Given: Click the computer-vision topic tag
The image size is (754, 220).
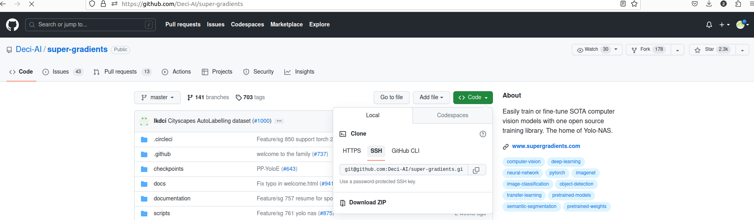Looking at the screenshot, I should coord(524,162).
